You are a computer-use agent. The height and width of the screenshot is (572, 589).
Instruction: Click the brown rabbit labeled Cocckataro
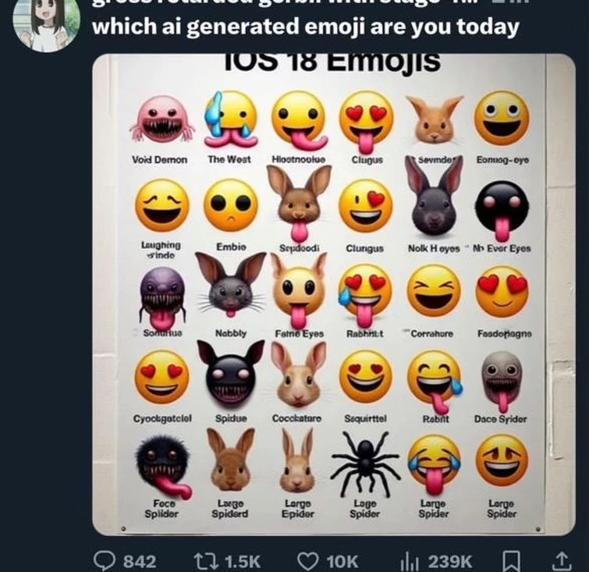tap(298, 376)
